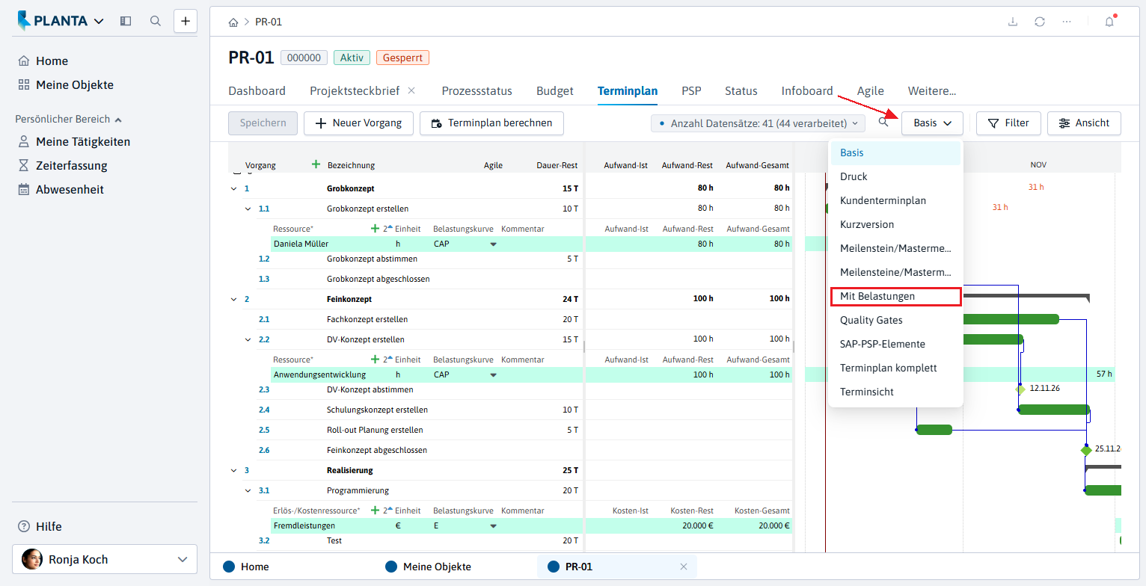Click the refresh icon at top right

1040,22
